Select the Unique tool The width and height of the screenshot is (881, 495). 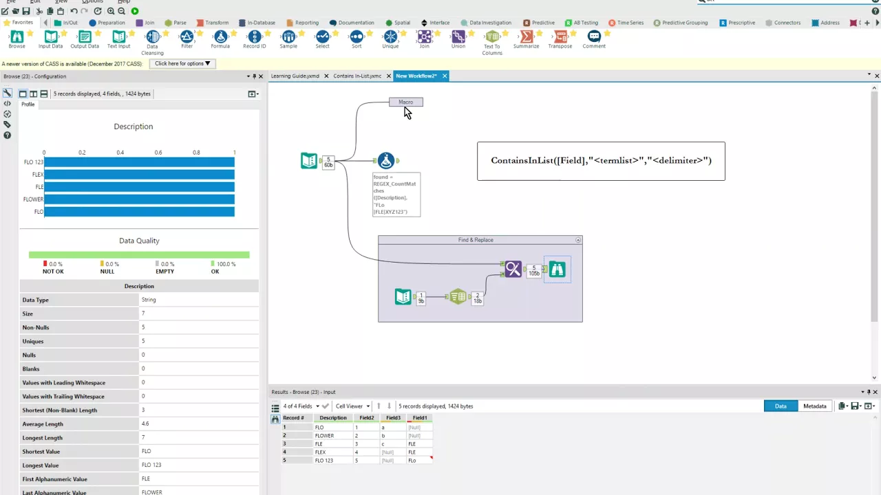[390, 39]
